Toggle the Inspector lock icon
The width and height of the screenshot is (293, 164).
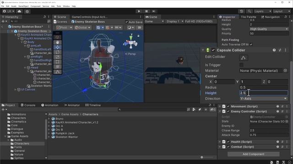click(x=286, y=17)
